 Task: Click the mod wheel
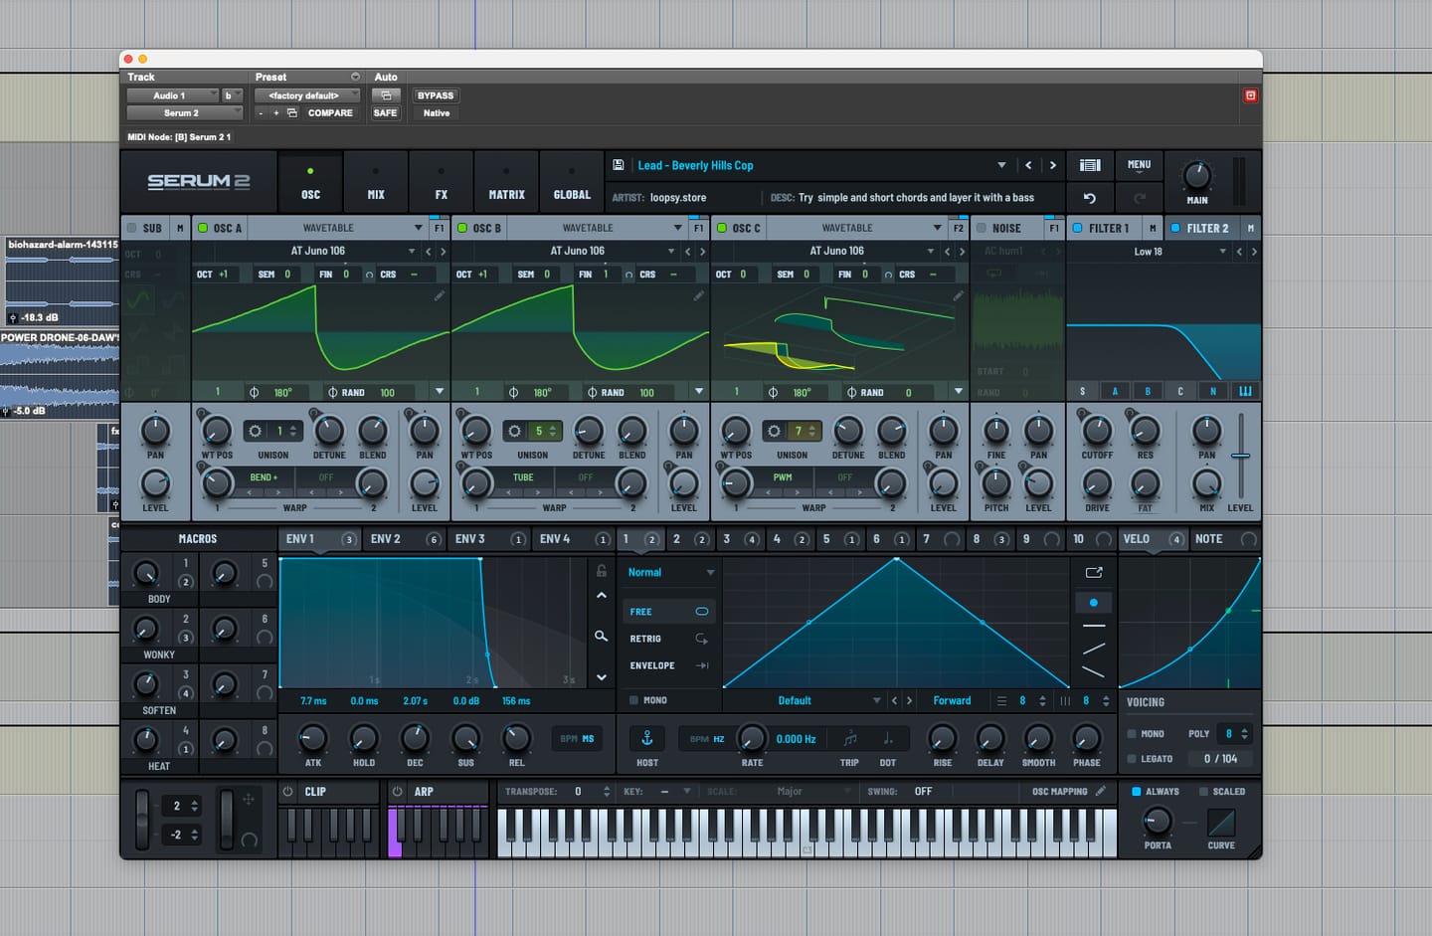[x=226, y=820]
